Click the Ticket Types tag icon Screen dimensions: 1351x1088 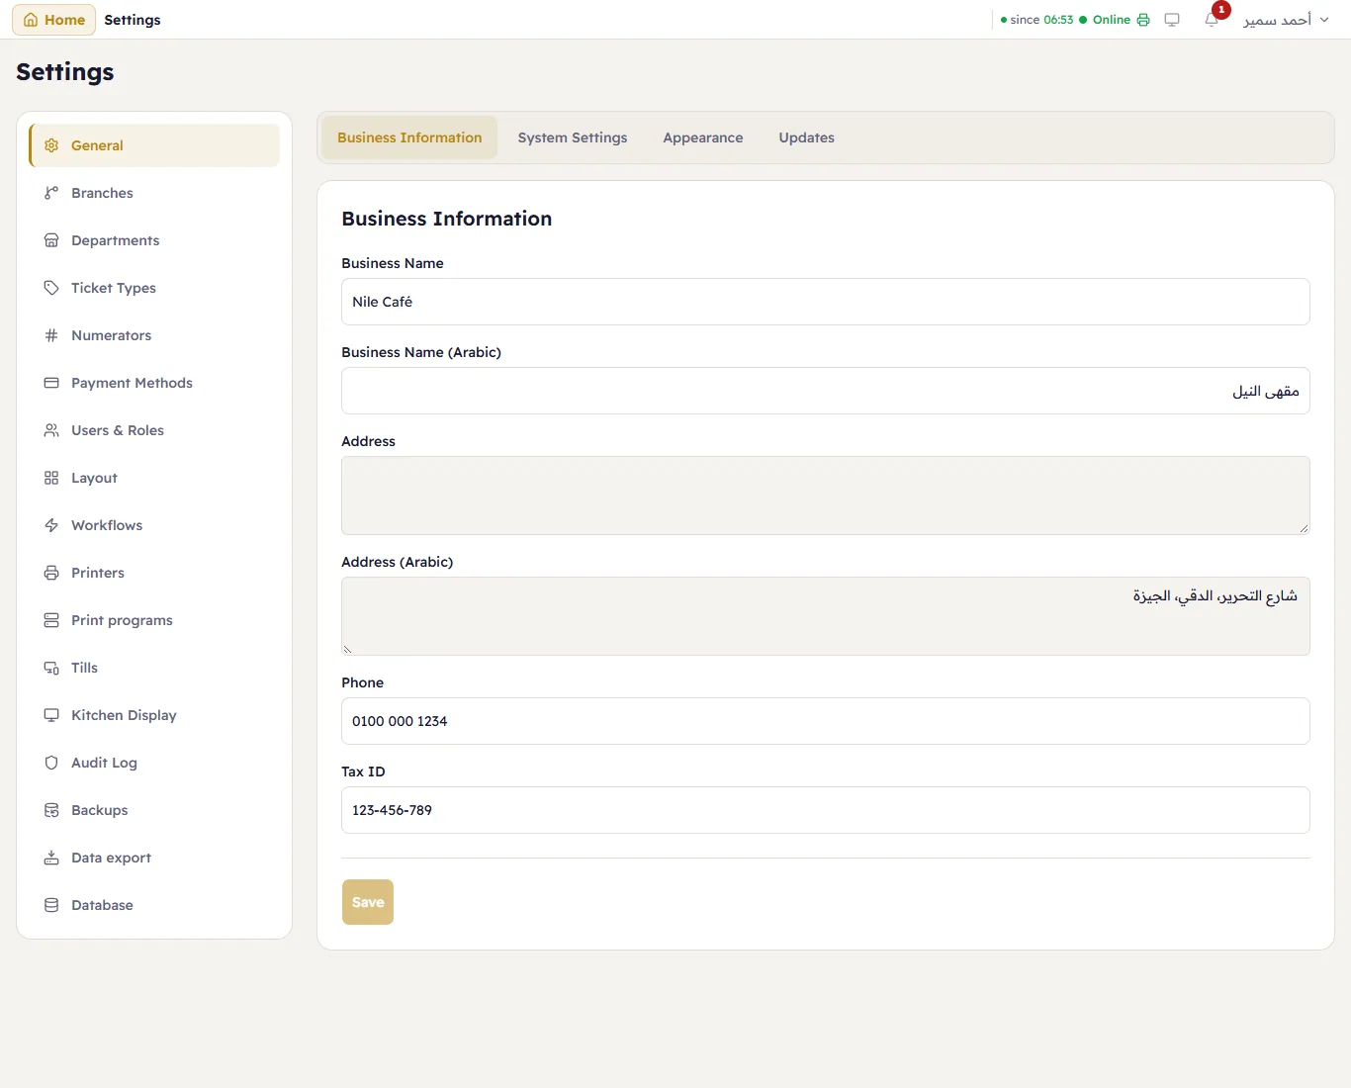tap(51, 288)
